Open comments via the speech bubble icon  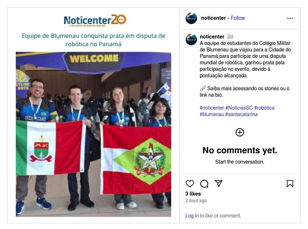(x=204, y=184)
